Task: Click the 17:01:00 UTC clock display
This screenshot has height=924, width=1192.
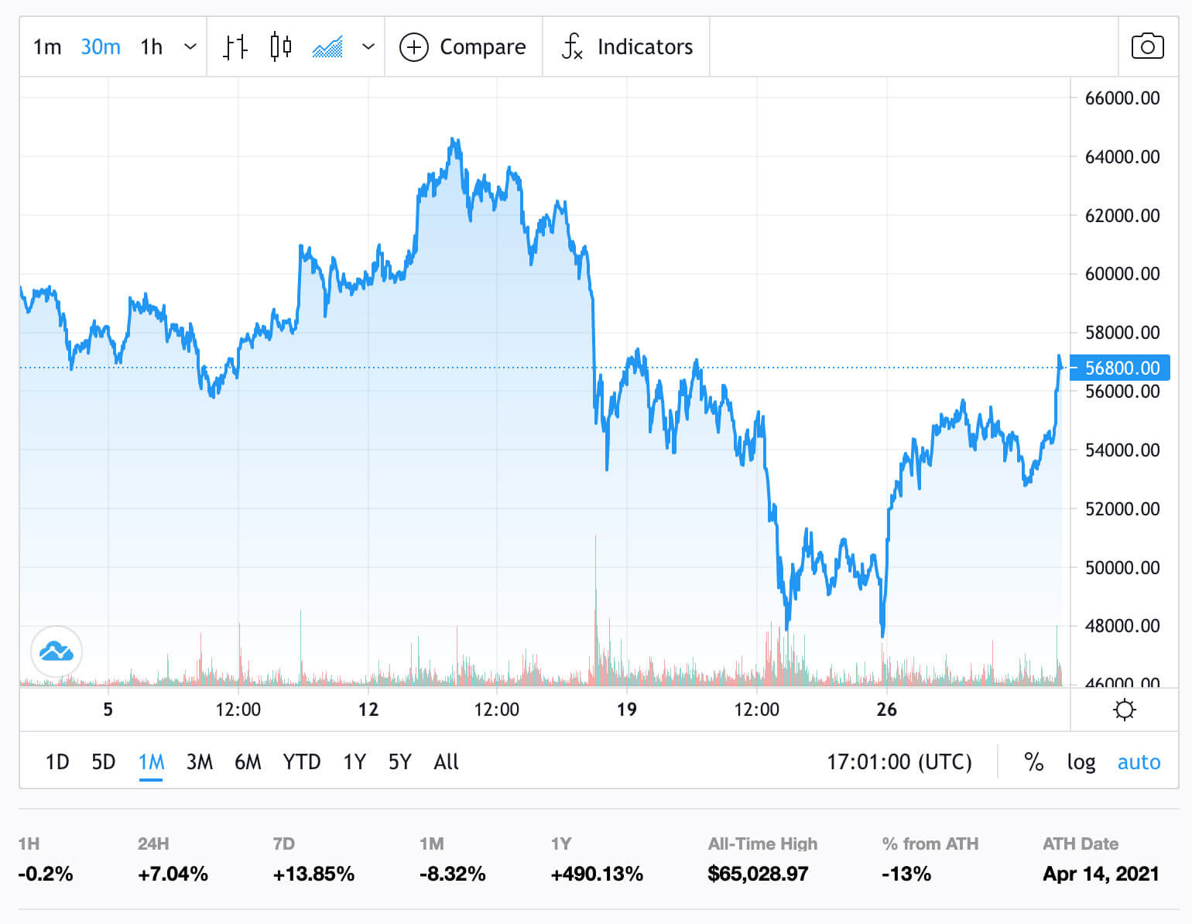Action: 900,762
